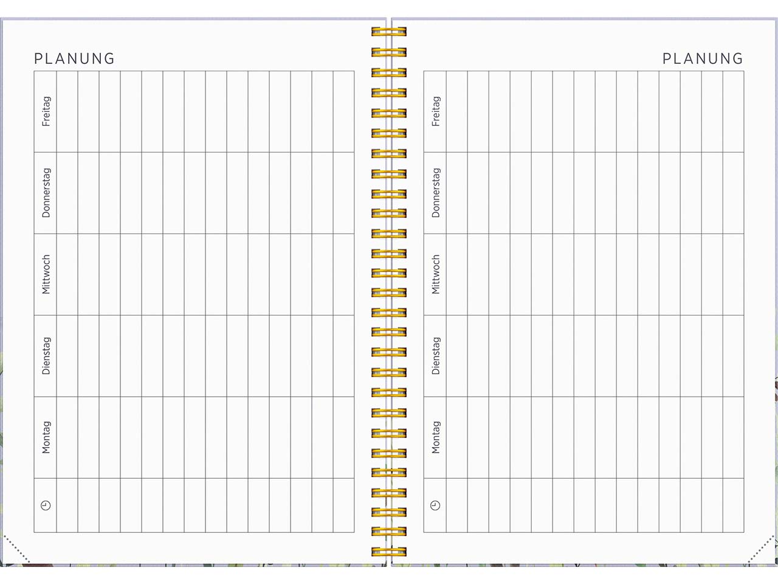Pick the Dienstag label on the right page
Image resolution: width=778 pixels, height=584 pixels.
[x=435, y=356]
